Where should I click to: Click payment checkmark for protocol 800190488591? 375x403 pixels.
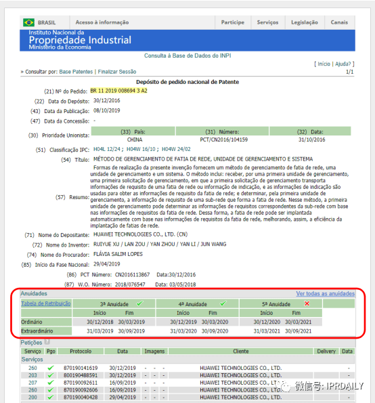(51, 375)
